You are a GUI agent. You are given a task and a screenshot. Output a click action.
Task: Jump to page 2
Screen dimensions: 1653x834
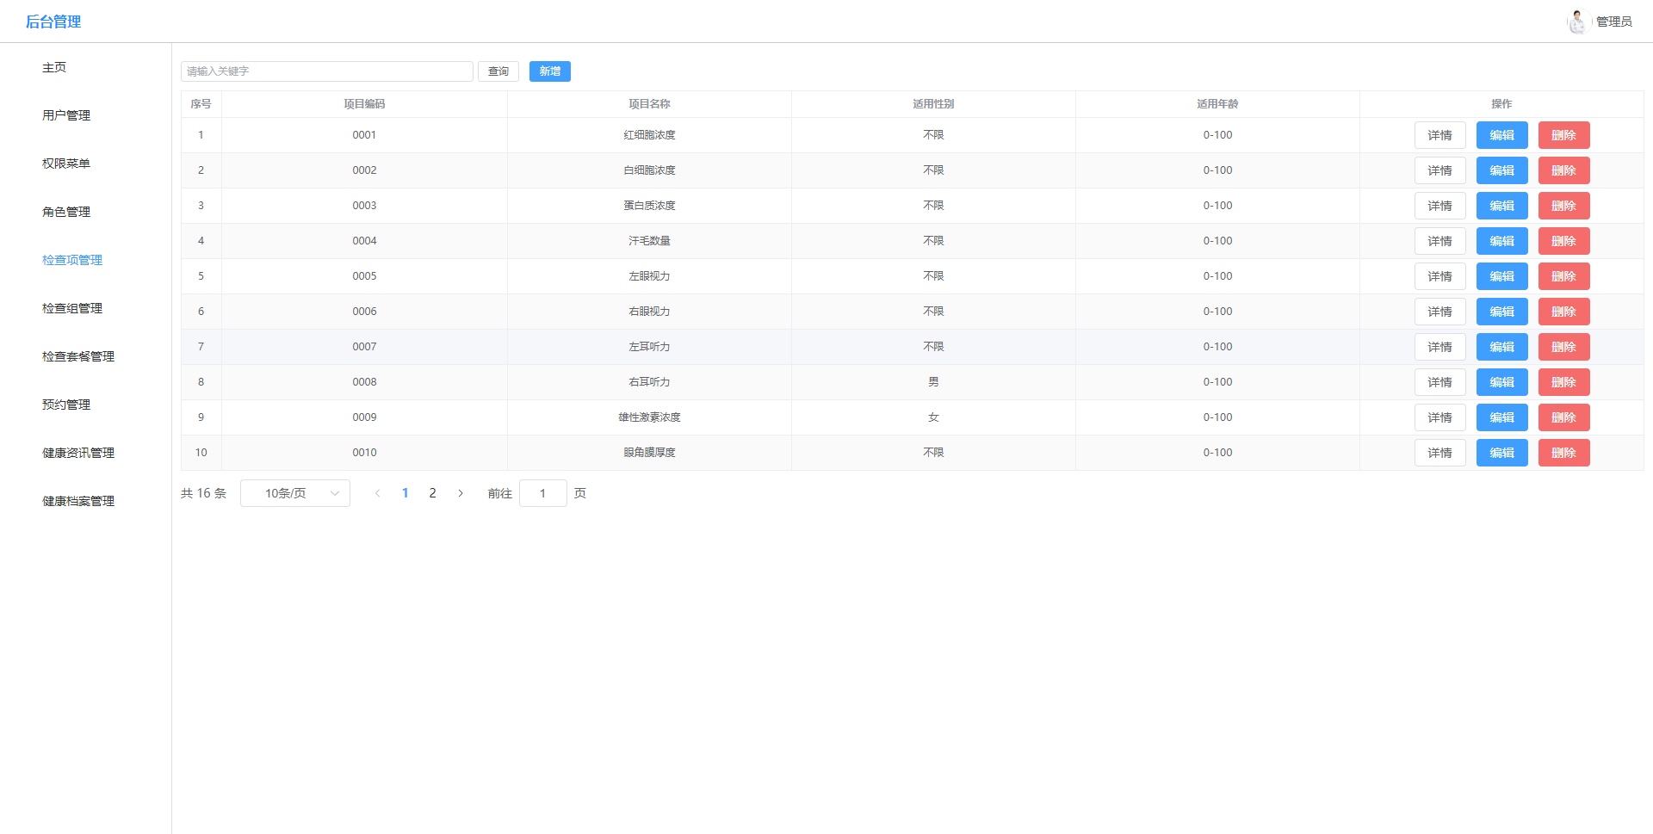432,493
